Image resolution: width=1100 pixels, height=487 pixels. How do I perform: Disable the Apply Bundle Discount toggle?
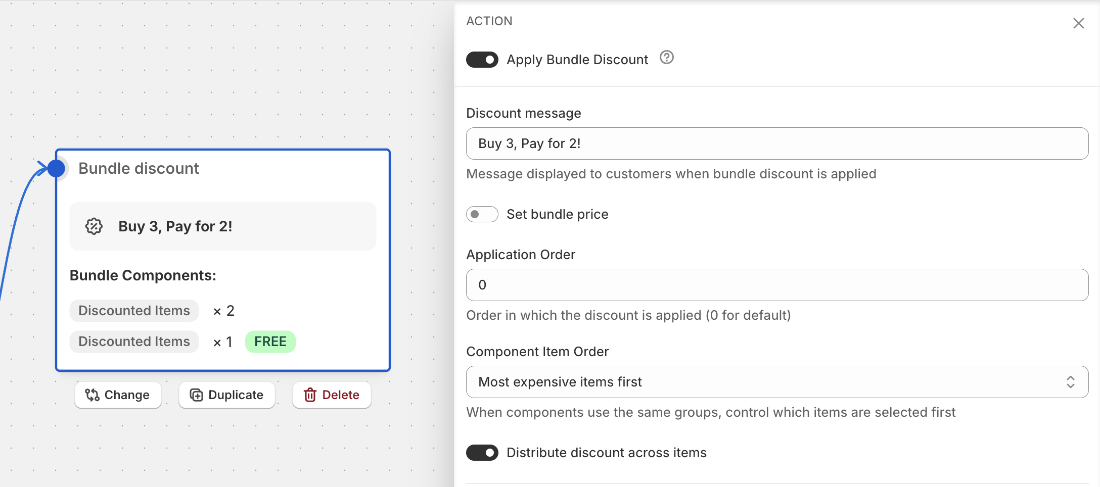(x=482, y=60)
